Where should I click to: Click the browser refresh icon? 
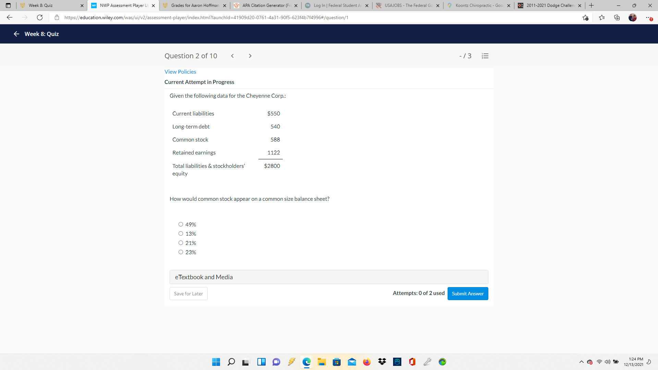click(x=40, y=17)
